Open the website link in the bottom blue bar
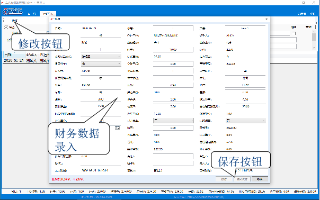The image size is (320, 200). [206, 197]
